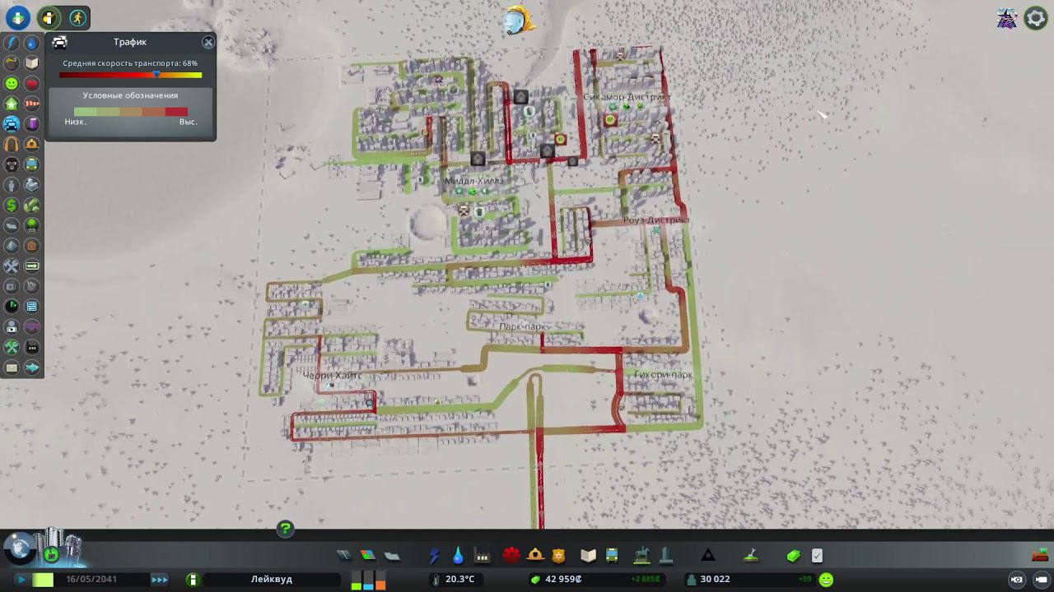Viewport: 1054px width, 592px height.
Task: Open the Public Transport build menu bus
Action: click(612, 556)
